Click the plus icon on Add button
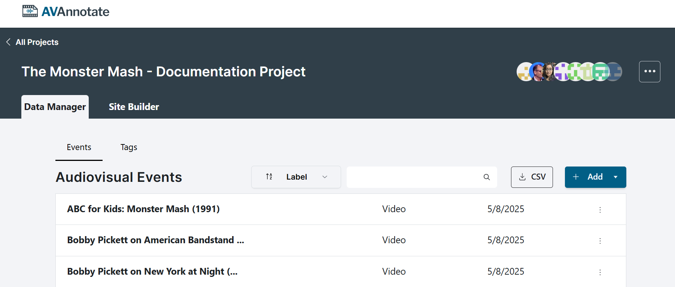675x287 pixels. point(576,177)
